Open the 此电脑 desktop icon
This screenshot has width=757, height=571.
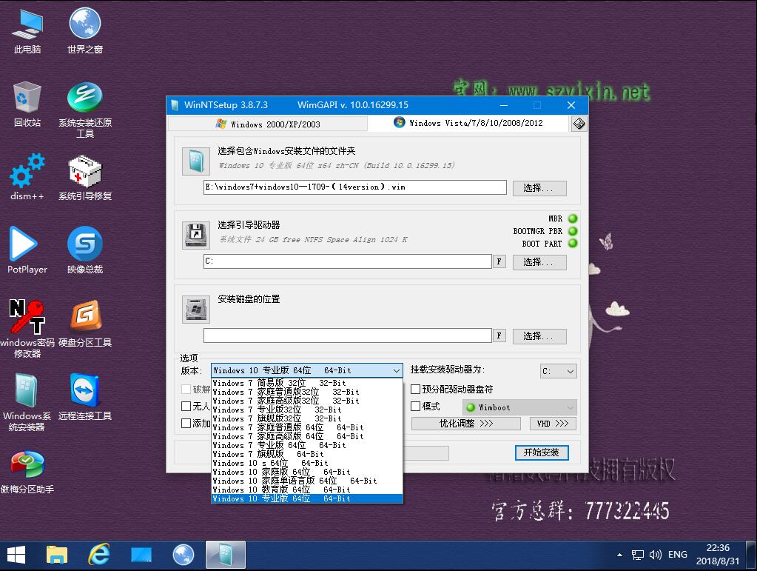[x=27, y=30]
